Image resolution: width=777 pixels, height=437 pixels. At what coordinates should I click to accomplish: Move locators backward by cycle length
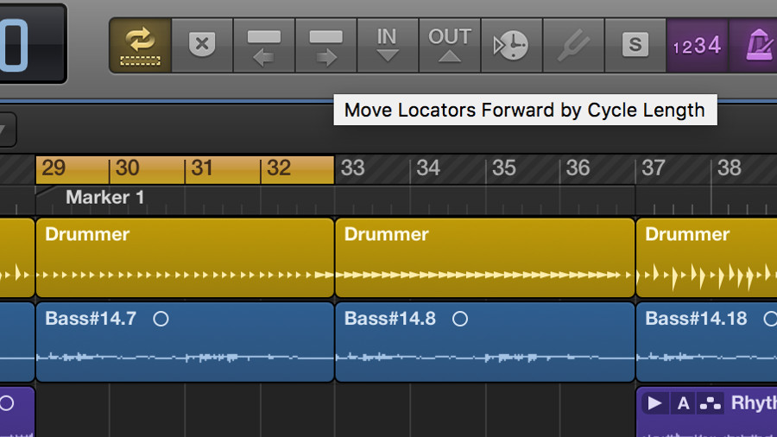pos(263,45)
